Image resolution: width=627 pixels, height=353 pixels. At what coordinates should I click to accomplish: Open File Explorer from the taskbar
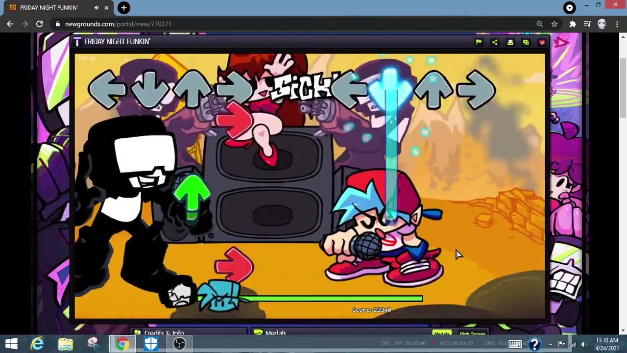click(x=65, y=344)
